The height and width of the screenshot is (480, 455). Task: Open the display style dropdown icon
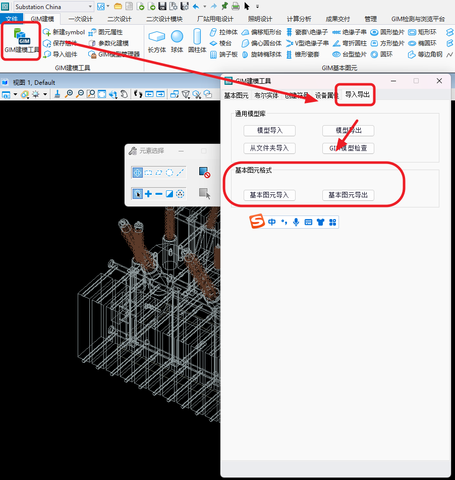(x=25, y=94)
